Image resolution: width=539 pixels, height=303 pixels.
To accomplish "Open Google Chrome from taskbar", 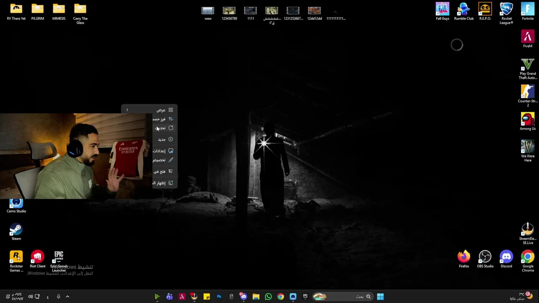I will (280, 297).
